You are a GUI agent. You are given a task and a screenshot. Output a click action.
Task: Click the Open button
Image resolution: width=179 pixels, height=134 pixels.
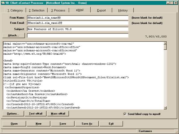click(14, 124)
